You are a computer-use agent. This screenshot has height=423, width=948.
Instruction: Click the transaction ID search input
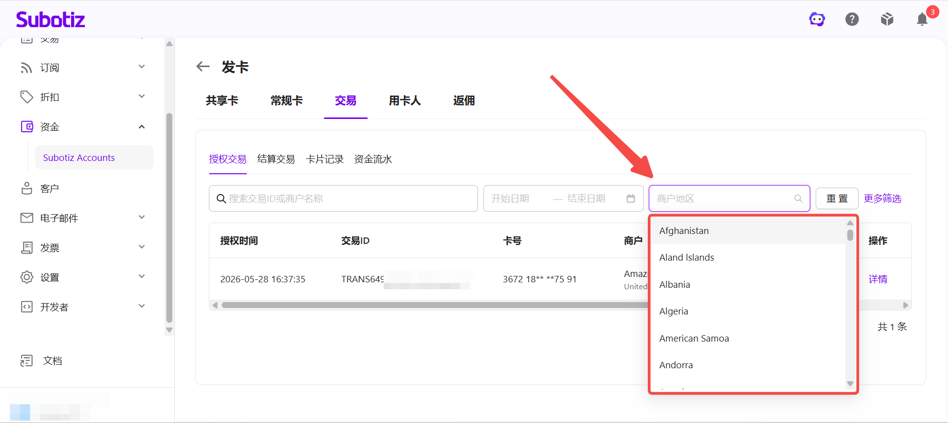pos(343,198)
